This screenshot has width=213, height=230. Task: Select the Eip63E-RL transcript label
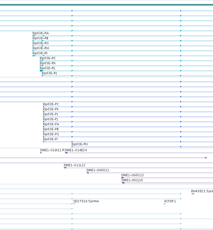tap(48, 68)
